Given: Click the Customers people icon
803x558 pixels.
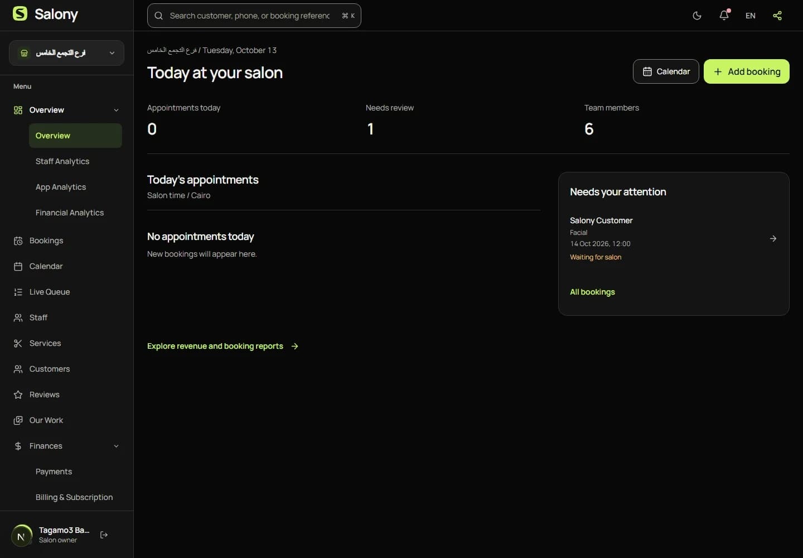Looking at the screenshot, I should (x=18, y=369).
